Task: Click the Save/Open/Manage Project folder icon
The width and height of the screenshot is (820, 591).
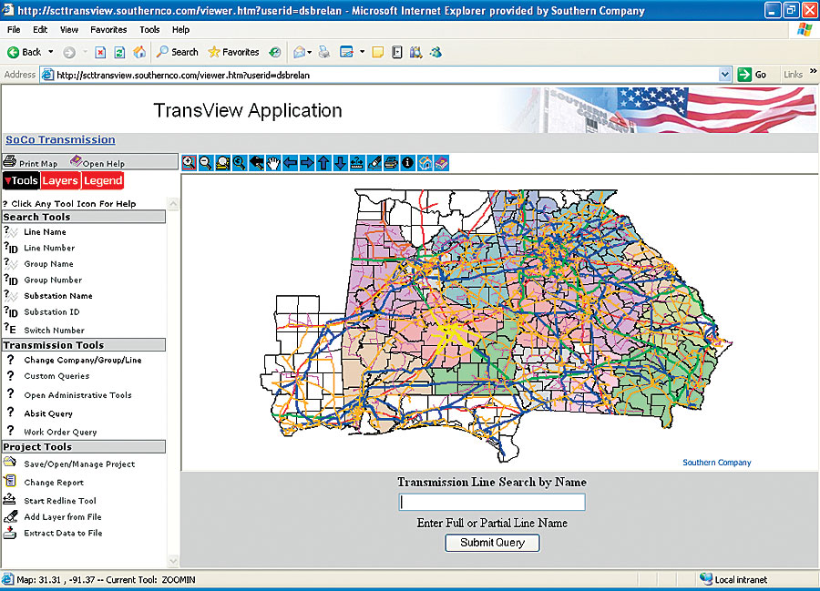Action: pos(10,462)
